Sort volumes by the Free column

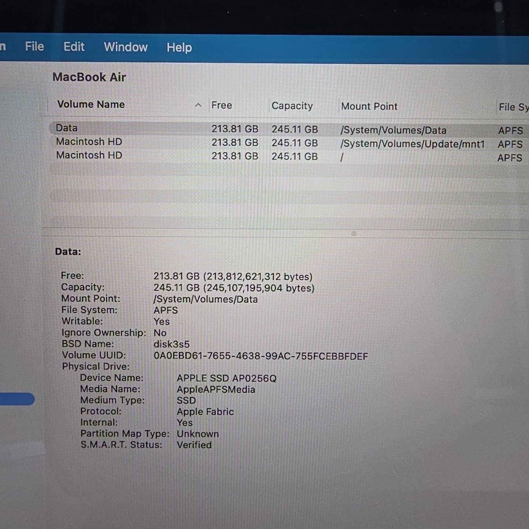[x=221, y=105]
